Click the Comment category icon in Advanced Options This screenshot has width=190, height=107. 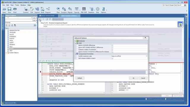77,41
